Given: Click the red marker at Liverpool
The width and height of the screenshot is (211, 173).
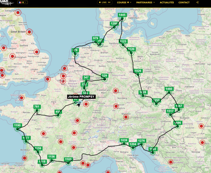Looking at the screenshot, I should point(4,48).
